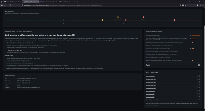Click the Deprecation score bar
Viewport: 205px width, 111px height.
(x=193, y=49)
